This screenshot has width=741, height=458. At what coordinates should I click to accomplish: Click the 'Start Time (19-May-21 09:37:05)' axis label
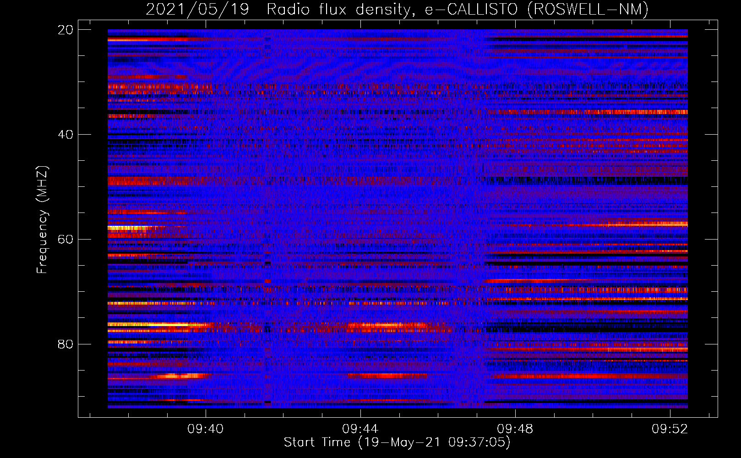coord(397,442)
